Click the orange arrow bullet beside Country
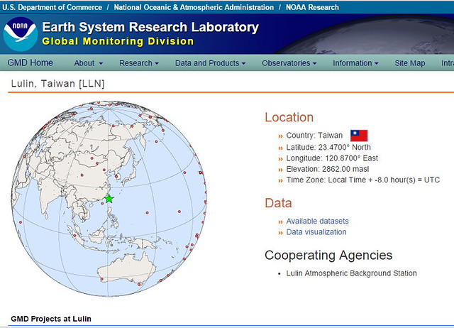This screenshot has height=328, width=454. click(280, 136)
